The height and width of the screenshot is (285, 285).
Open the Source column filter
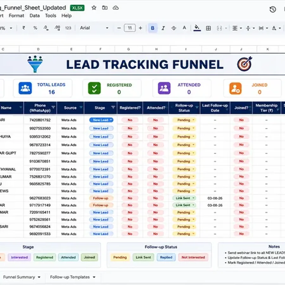pos(81,107)
